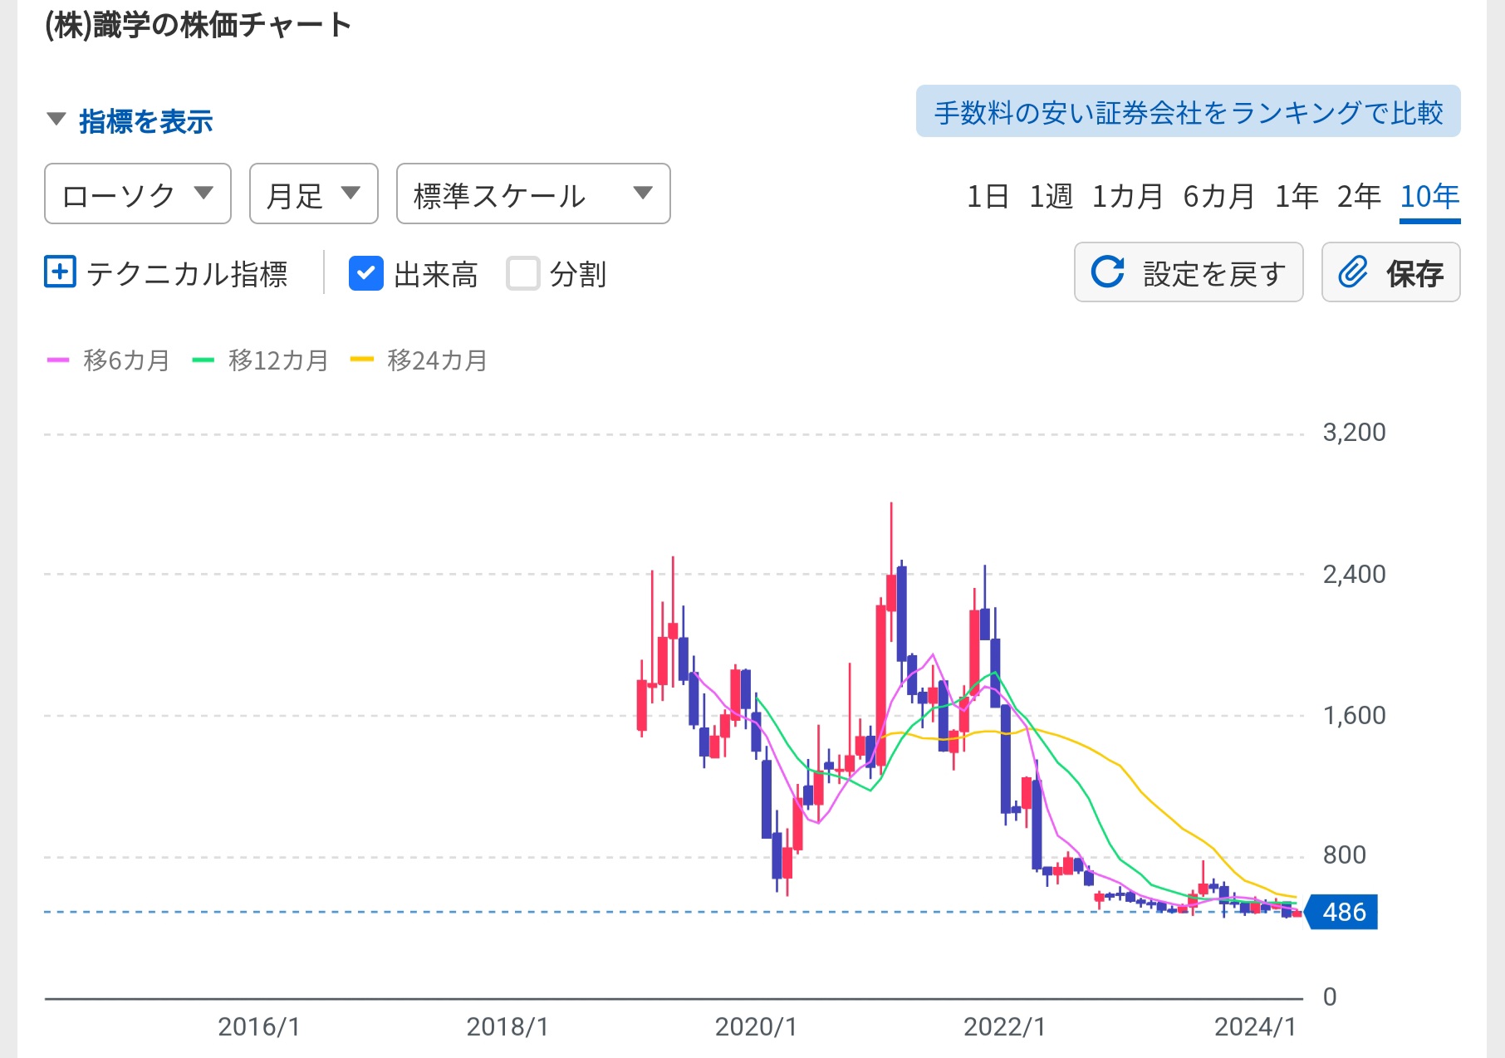This screenshot has height=1058, width=1505.
Task: Click the 2018/1 date axis label
Action: coord(507,1027)
